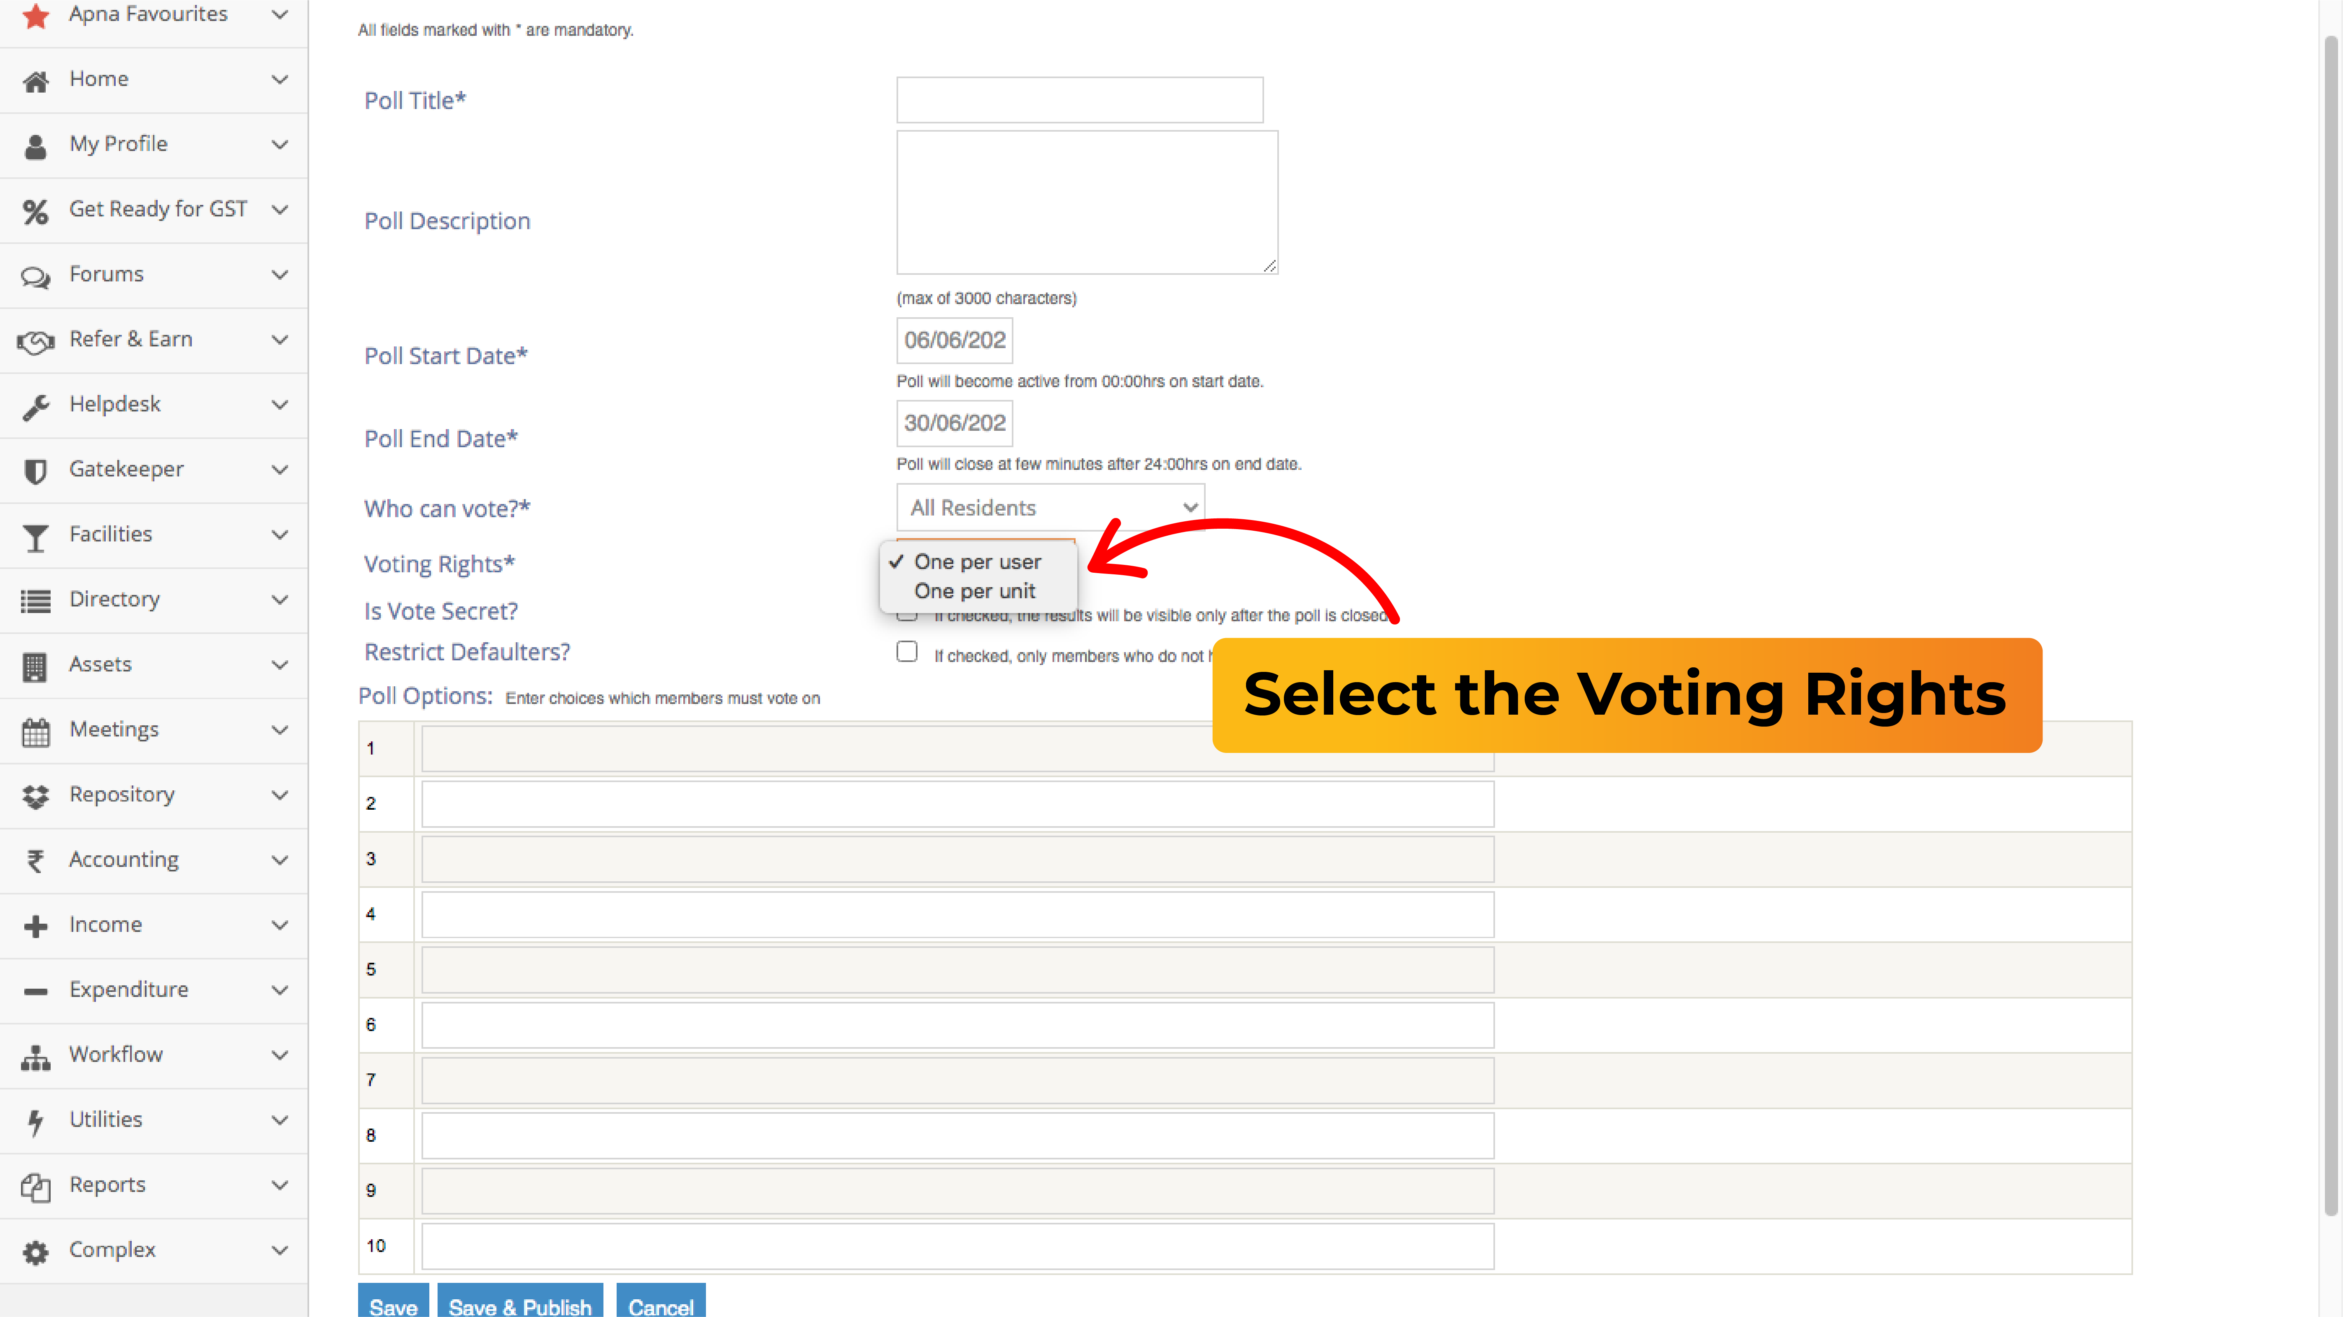Tick the Restrict Defaulters checkbox

click(x=907, y=652)
